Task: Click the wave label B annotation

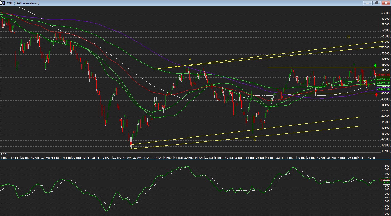Action: pos(255,140)
